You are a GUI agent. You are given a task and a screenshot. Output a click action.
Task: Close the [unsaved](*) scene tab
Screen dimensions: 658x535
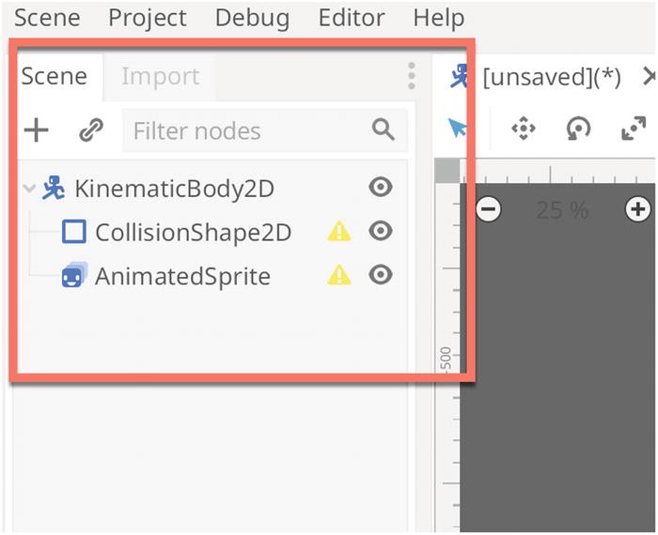pyautogui.click(x=650, y=76)
